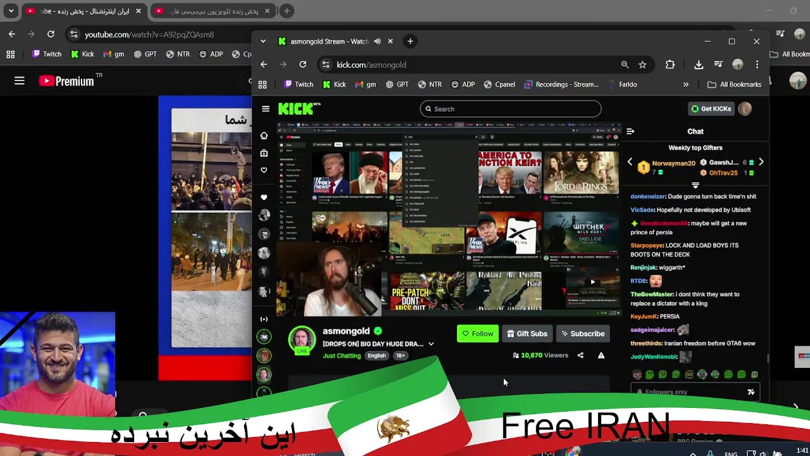Open YouTube guide hamburger menu in back window
The width and height of the screenshot is (810, 456).
tap(20, 80)
